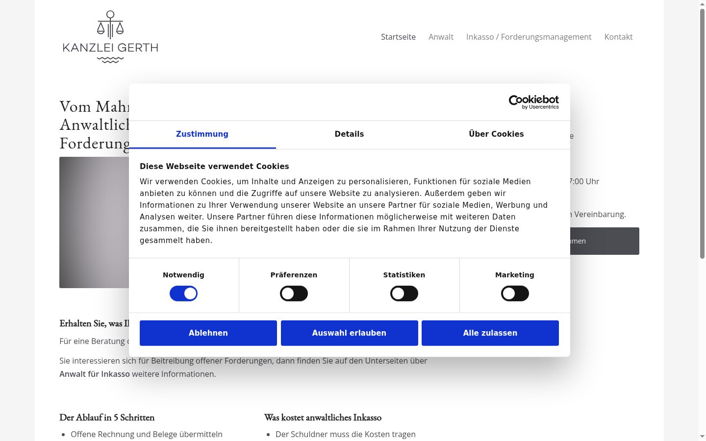Click the grey hero image behind the dialog

tap(94, 222)
